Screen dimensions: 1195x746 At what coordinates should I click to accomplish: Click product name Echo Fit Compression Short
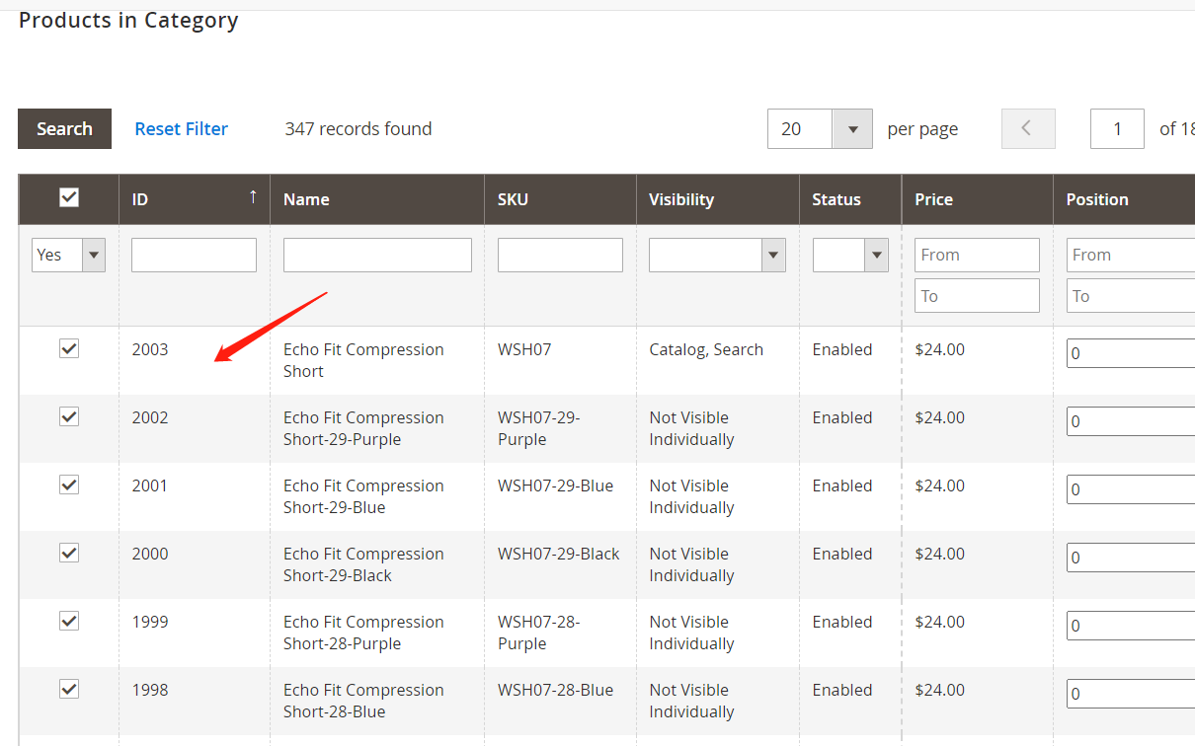point(363,360)
